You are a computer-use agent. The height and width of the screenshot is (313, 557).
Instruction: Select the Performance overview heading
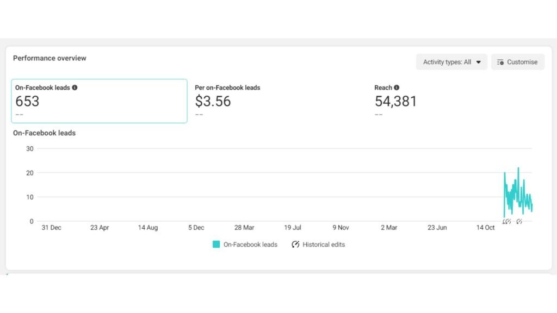(49, 58)
